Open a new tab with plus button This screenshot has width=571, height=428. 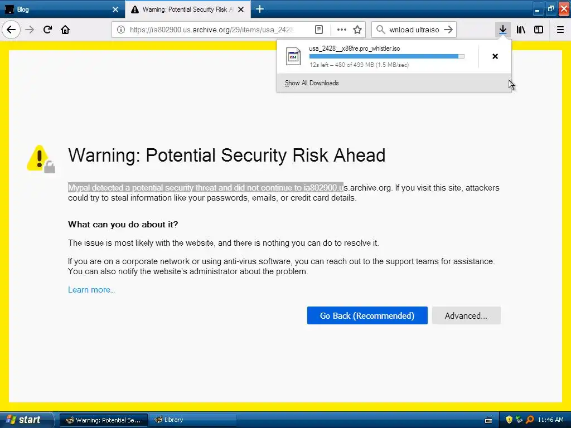click(260, 9)
